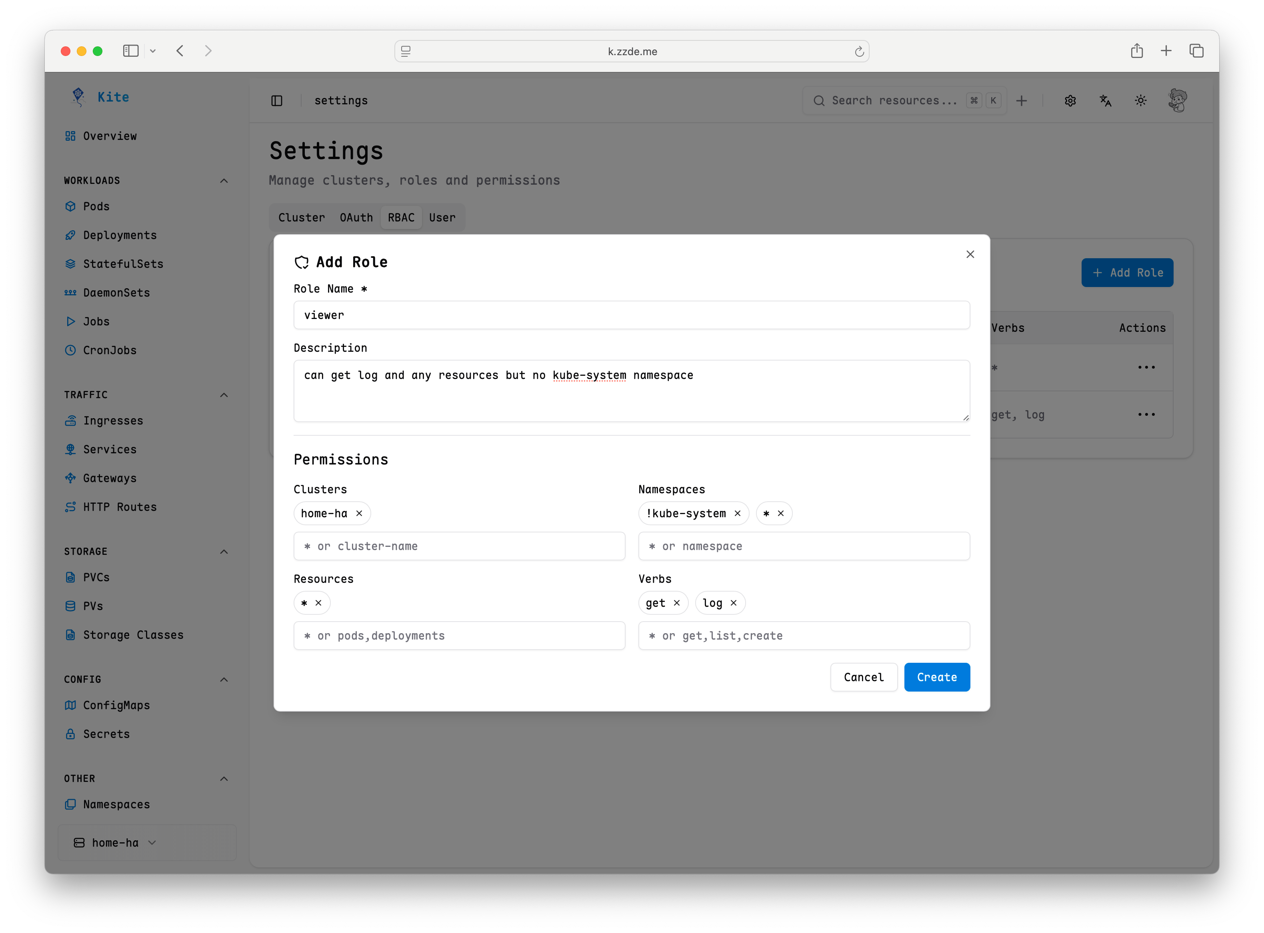
Task: Switch to the OAuth tab
Action: pos(356,217)
